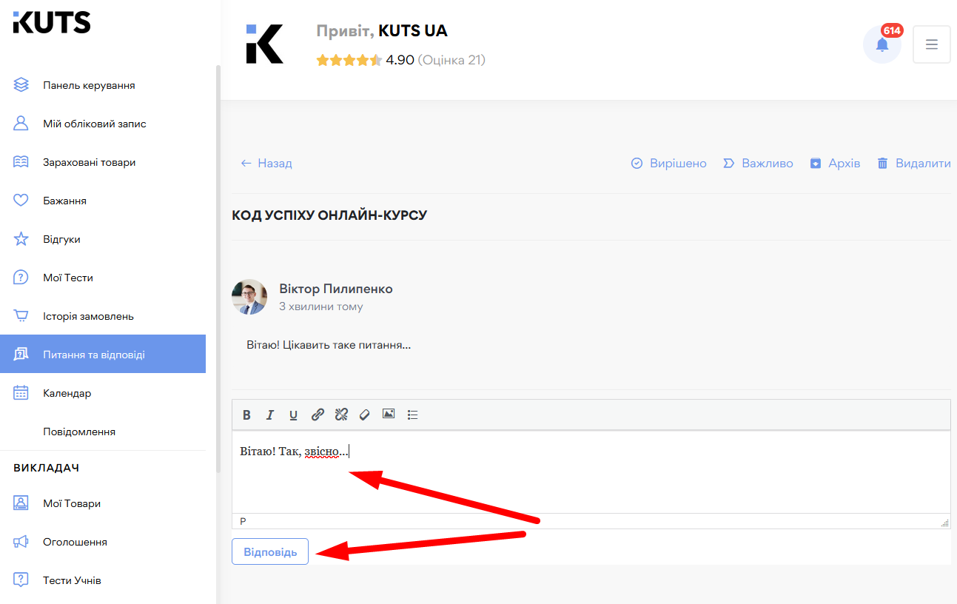
Task: Go back using the Назад link
Action: pyautogui.click(x=265, y=163)
